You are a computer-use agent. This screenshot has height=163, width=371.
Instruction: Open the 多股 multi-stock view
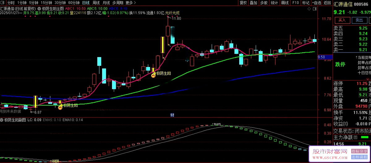pos(264,3)
